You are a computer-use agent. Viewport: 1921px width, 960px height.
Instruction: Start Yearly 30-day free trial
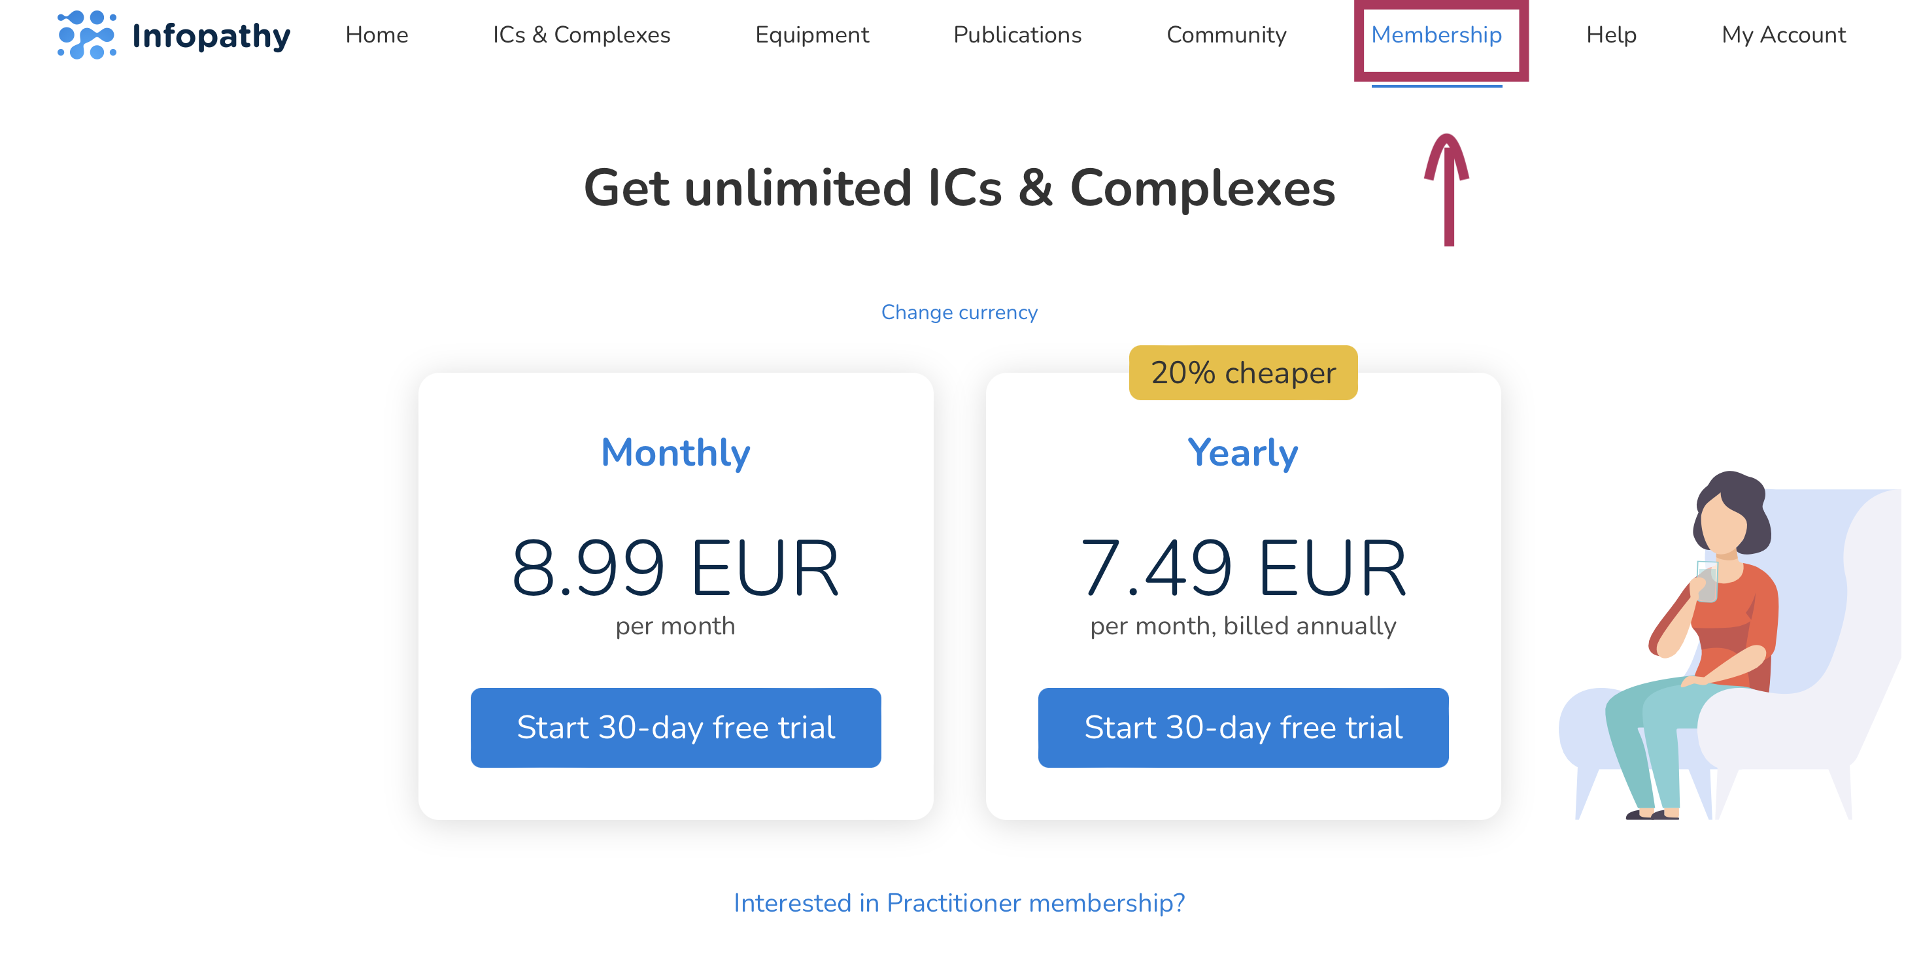[1242, 727]
